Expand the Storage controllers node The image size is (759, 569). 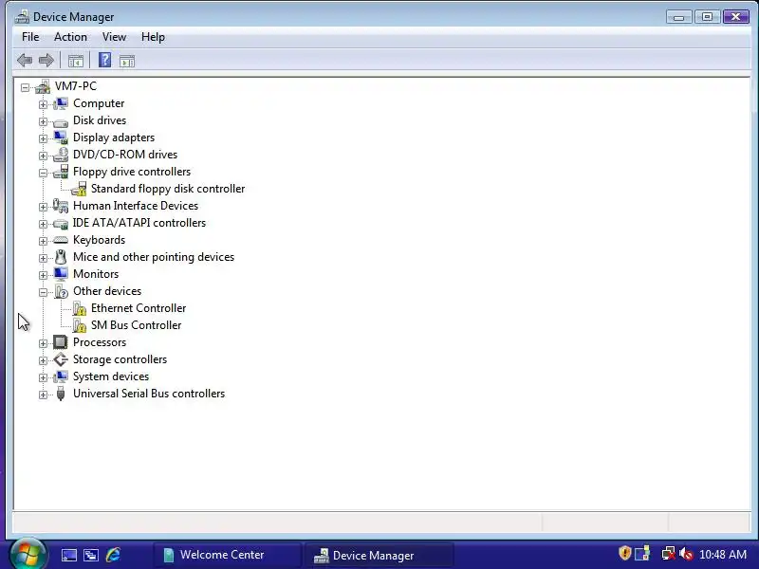tap(43, 360)
